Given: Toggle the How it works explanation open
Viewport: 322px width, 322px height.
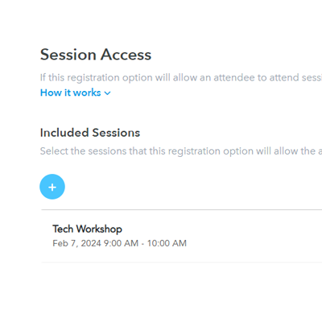Looking at the screenshot, I should pyautogui.click(x=76, y=93).
